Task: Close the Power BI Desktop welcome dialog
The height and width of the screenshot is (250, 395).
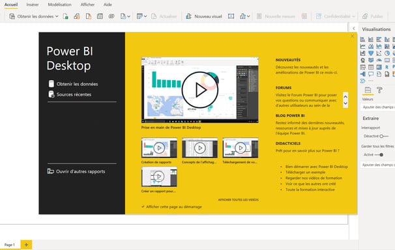Action: tap(352, 36)
